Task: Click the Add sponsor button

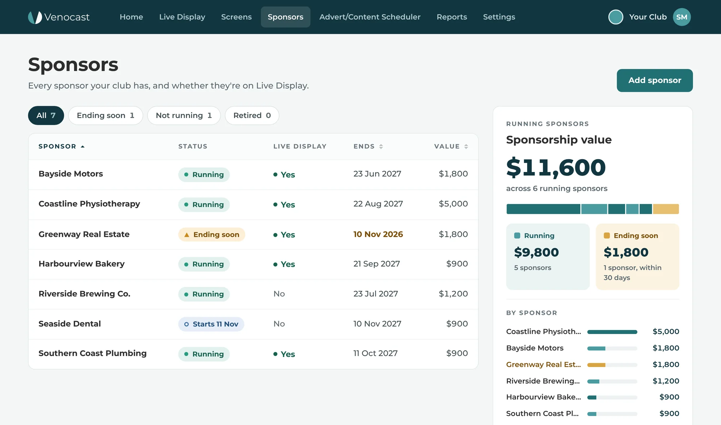Action: (x=655, y=80)
